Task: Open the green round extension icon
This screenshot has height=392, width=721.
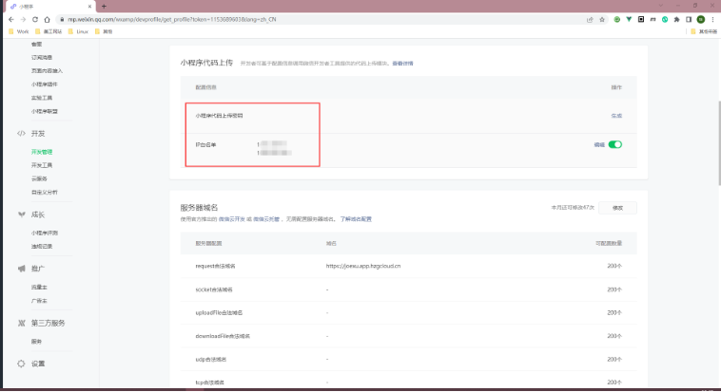Action: (x=617, y=19)
